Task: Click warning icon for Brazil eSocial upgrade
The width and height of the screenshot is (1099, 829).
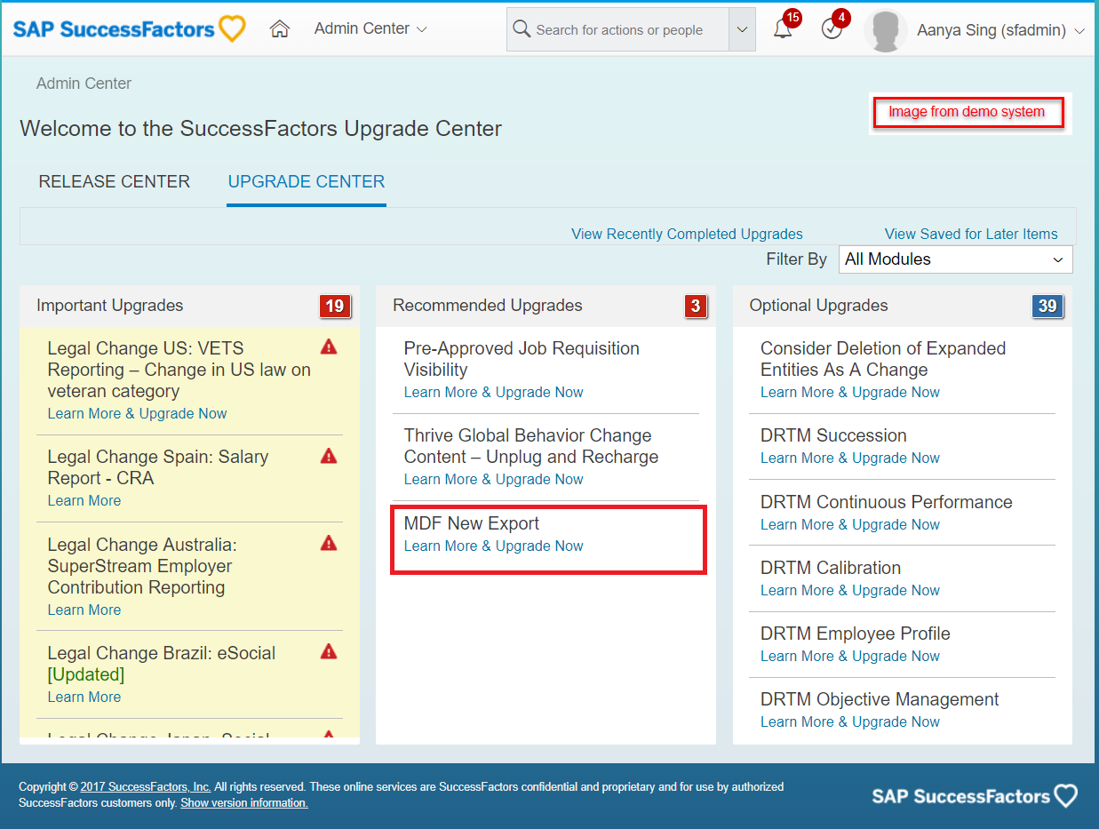Action: [329, 651]
